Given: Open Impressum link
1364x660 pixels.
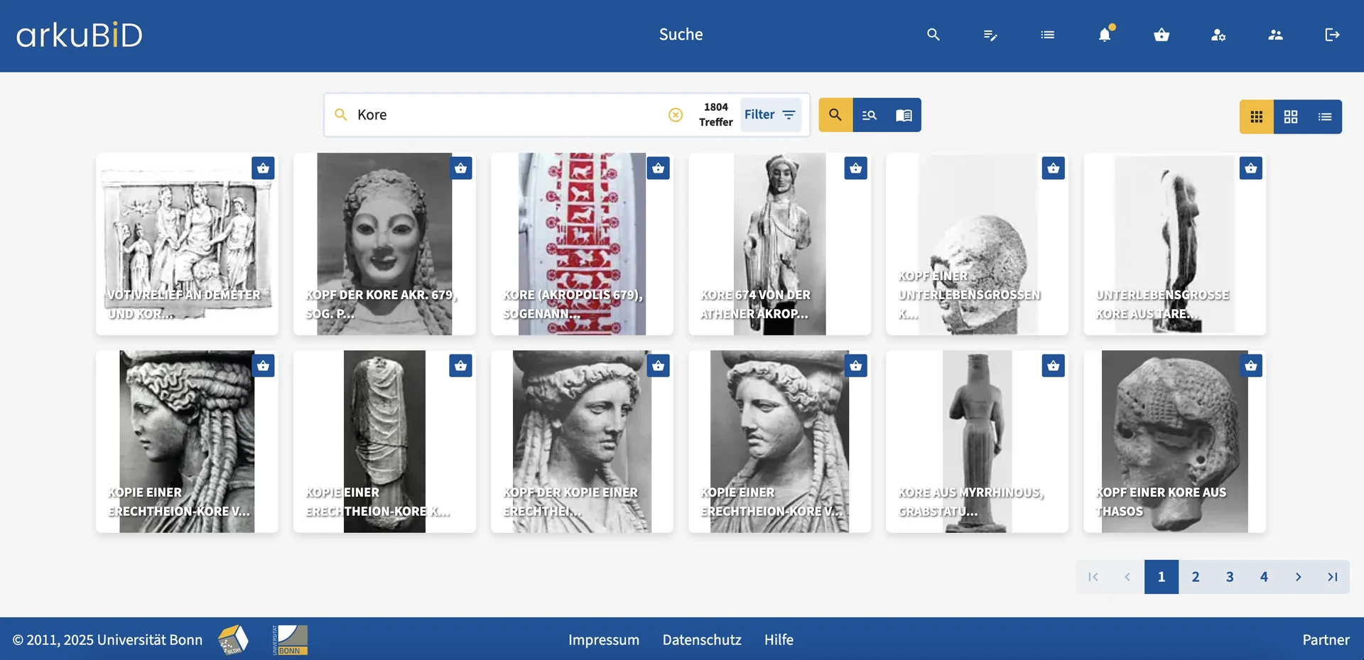Looking at the screenshot, I should click(604, 640).
